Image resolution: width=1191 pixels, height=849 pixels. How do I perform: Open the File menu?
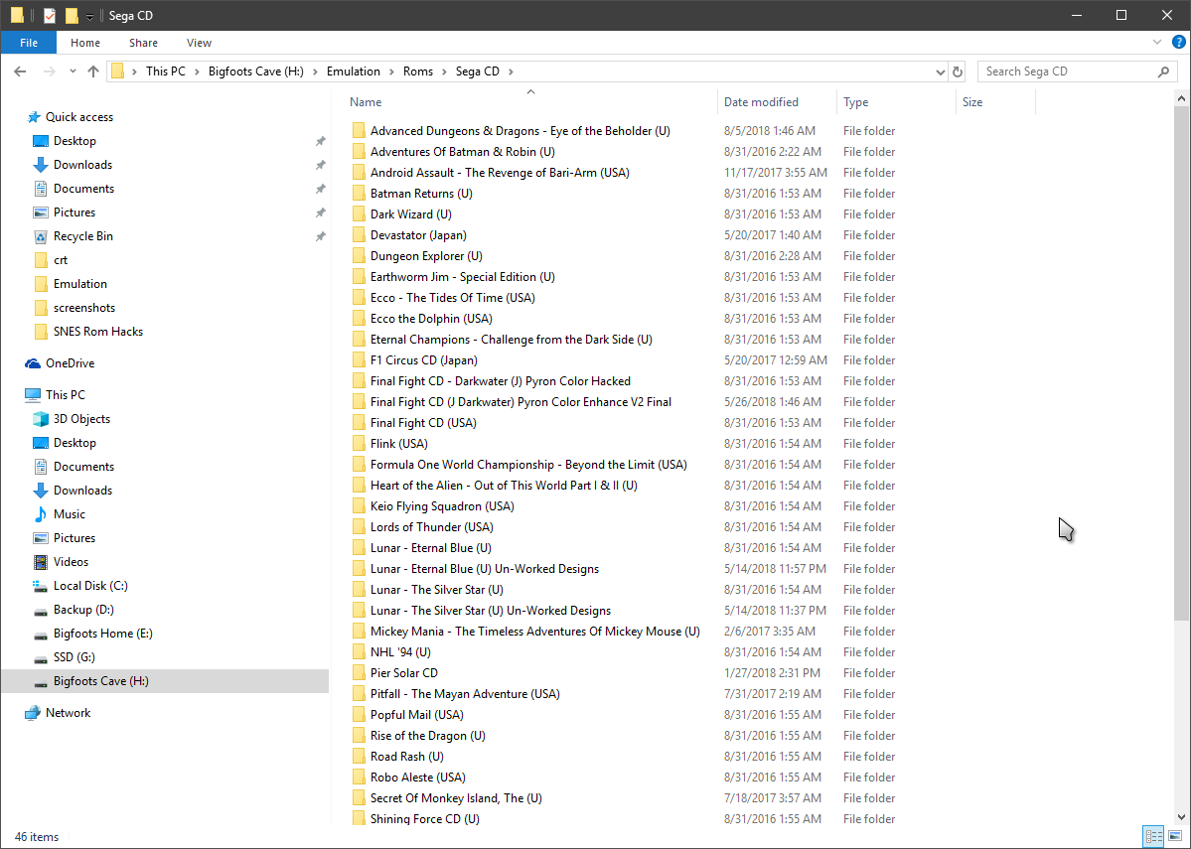[29, 43]
